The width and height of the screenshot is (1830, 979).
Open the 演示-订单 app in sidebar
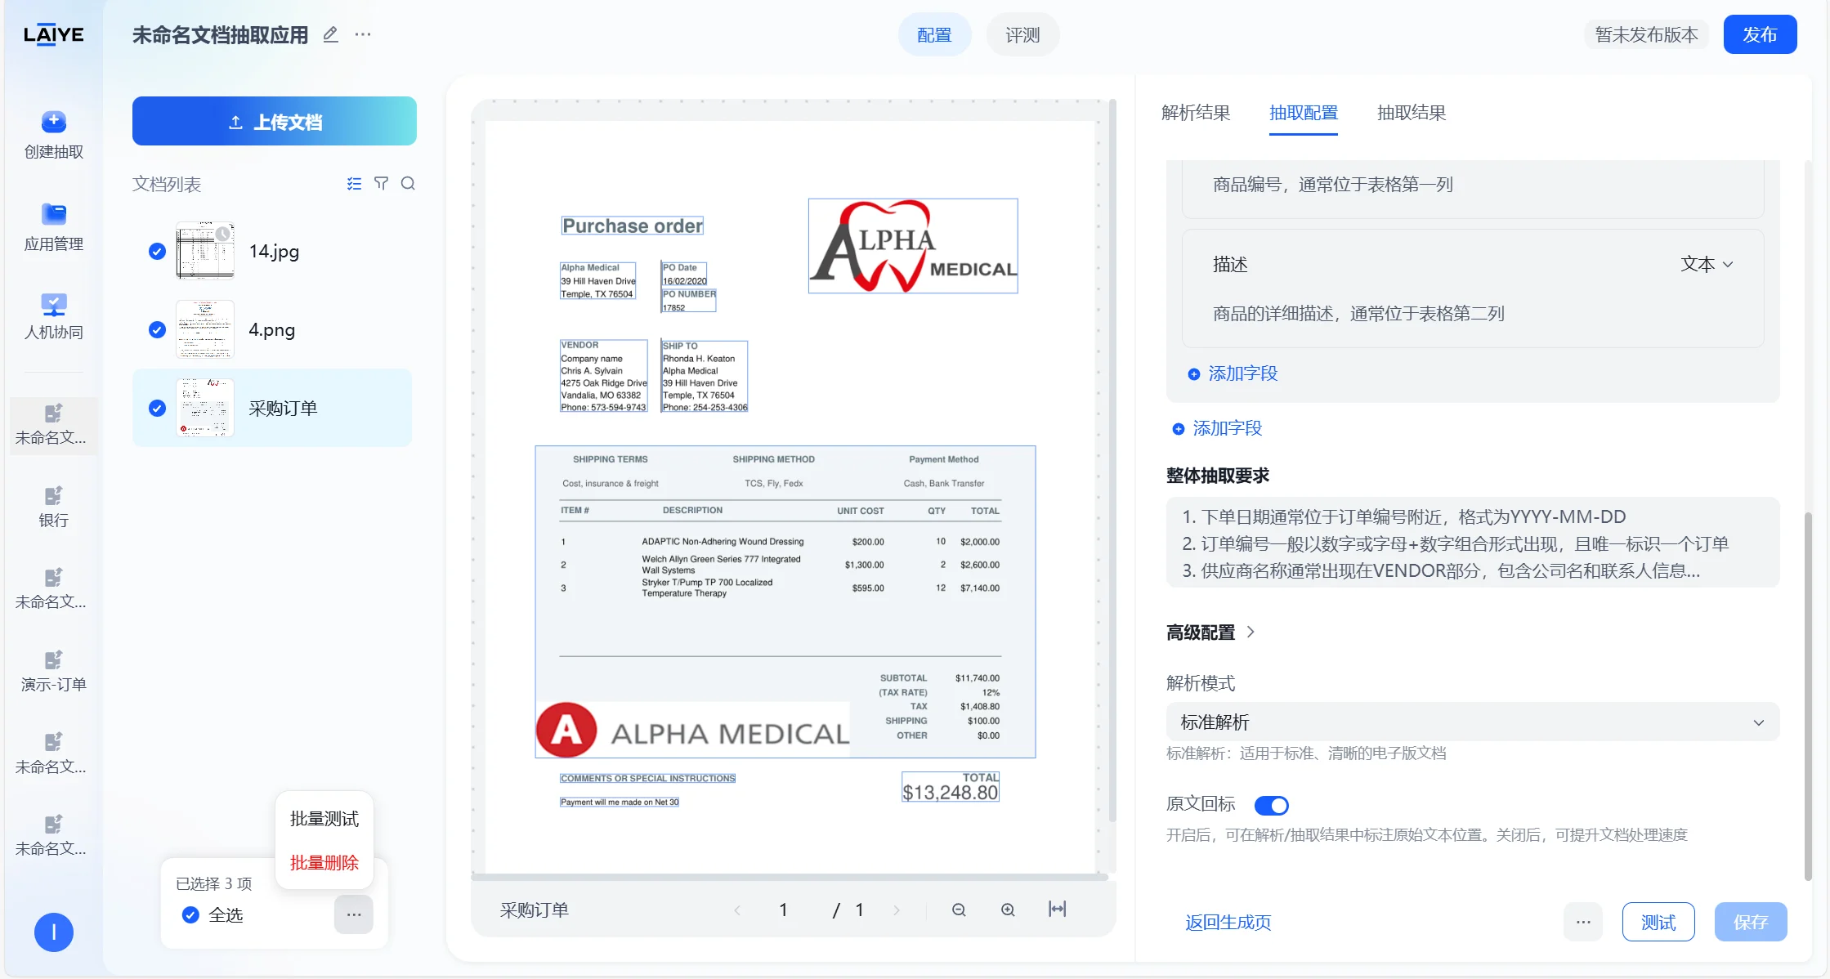click(54, 672)
